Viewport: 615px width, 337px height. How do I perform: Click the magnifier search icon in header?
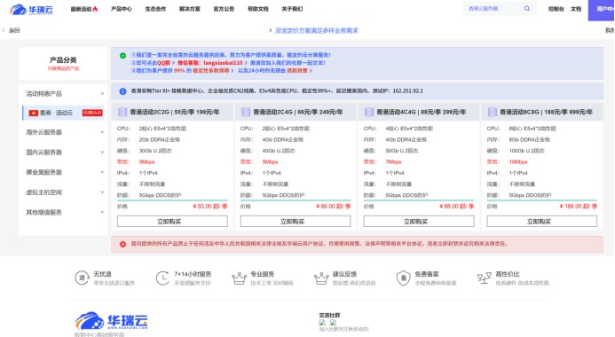click(527, 9)
